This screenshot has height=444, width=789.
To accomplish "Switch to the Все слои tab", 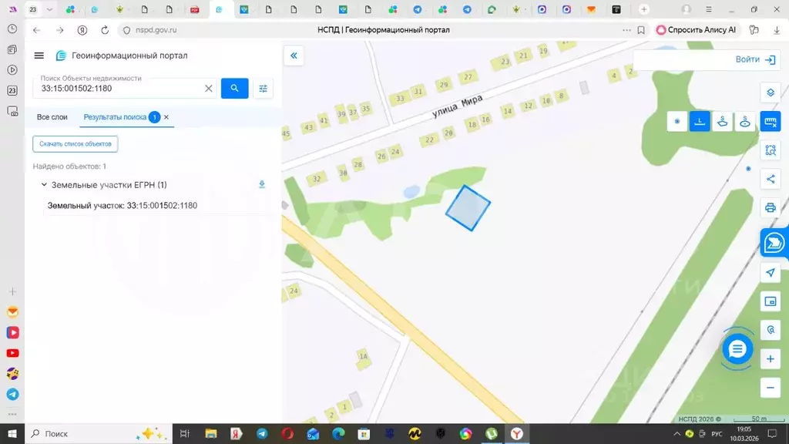I will 52,117.
